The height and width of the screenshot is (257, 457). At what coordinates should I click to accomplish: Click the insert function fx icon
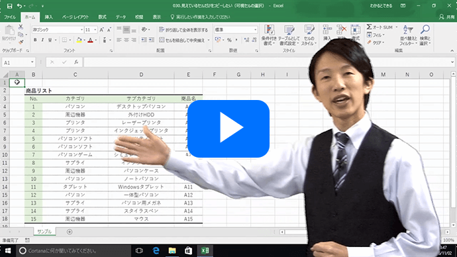point(76,62)
